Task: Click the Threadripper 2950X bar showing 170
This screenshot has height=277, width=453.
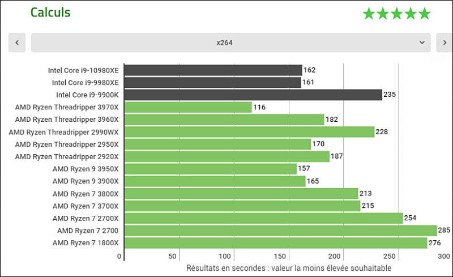Action: point(217,144)
